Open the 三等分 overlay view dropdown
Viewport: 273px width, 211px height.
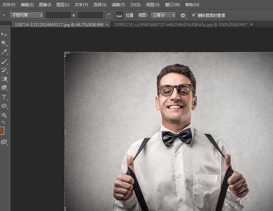(x=162, y=15)
